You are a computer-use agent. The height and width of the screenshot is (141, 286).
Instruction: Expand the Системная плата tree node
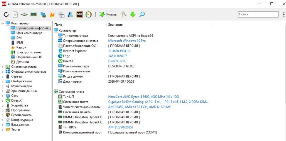click(2, 67)
